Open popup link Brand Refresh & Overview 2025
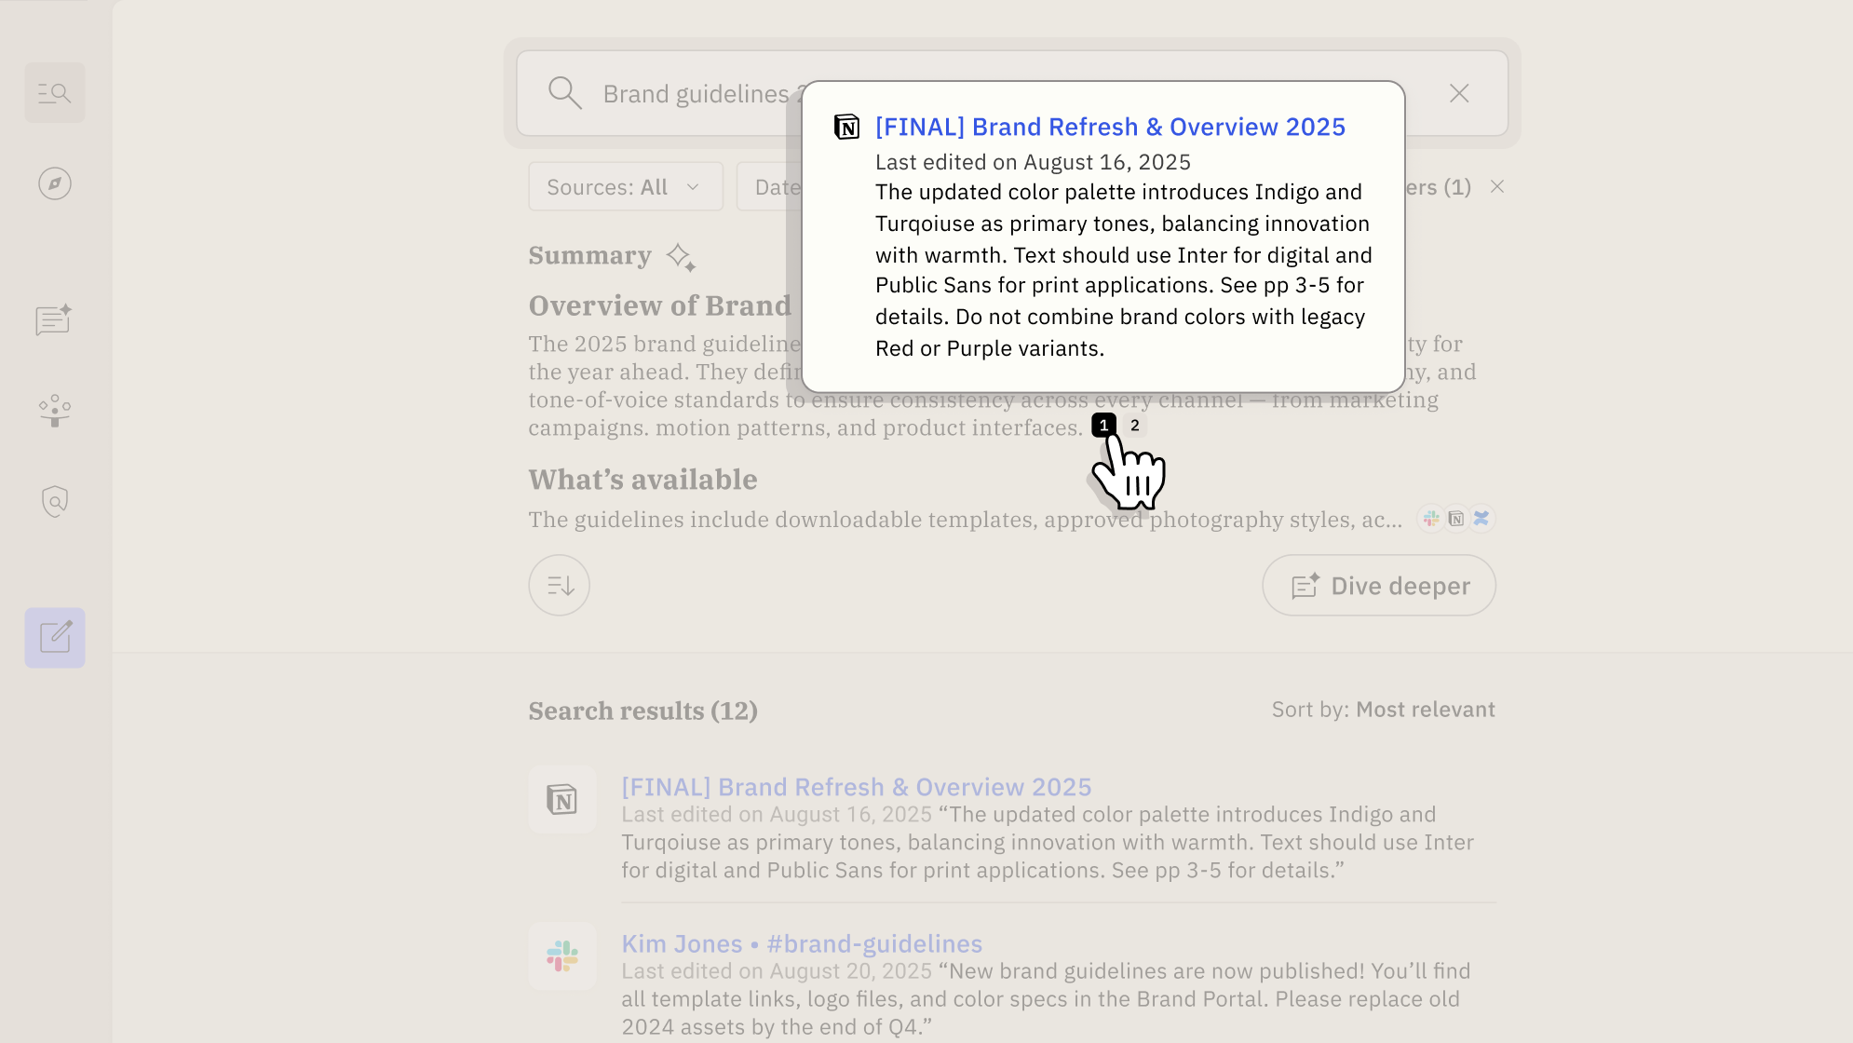The image size is (1853, 1043). point(1110,127)
